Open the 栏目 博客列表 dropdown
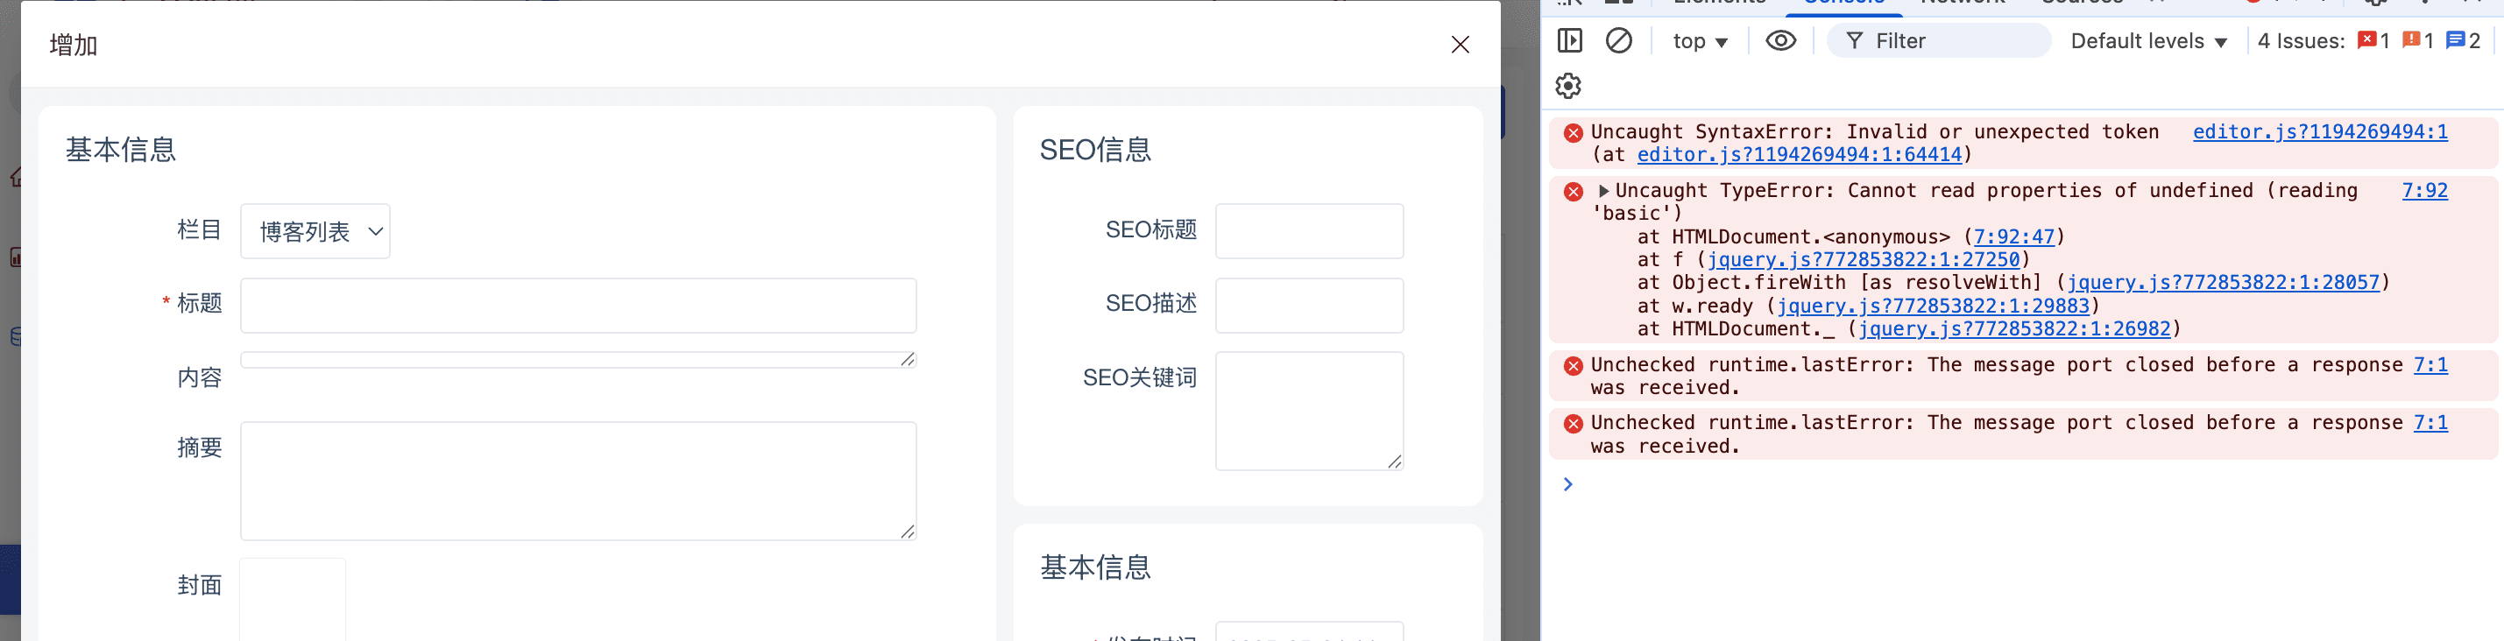The width and height of the screenshot is (2504, 641). 315,231
